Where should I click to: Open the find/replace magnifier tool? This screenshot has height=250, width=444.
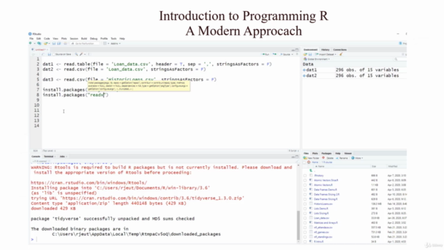[x=76, y=54]
